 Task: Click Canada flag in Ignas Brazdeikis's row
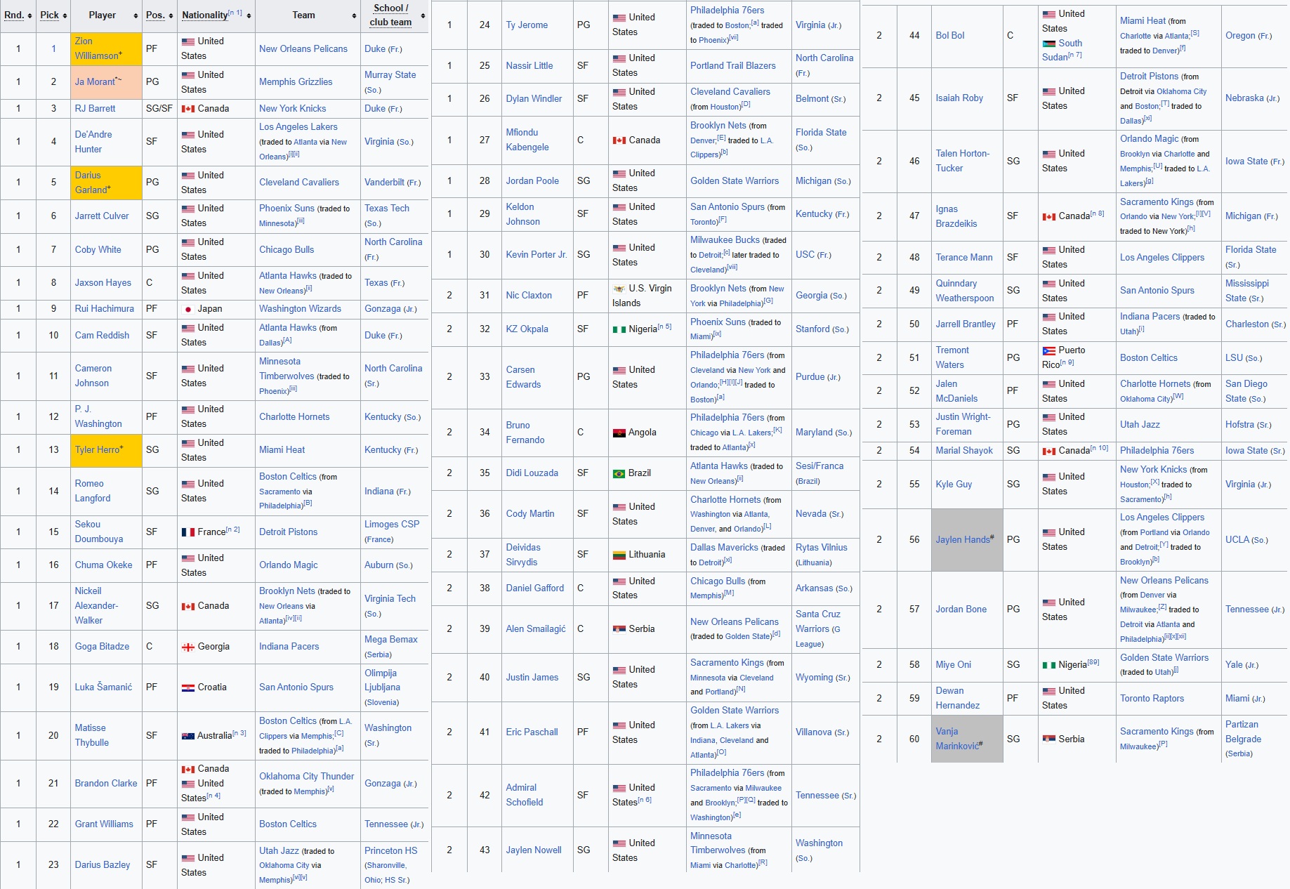(x=1048, y=216)
